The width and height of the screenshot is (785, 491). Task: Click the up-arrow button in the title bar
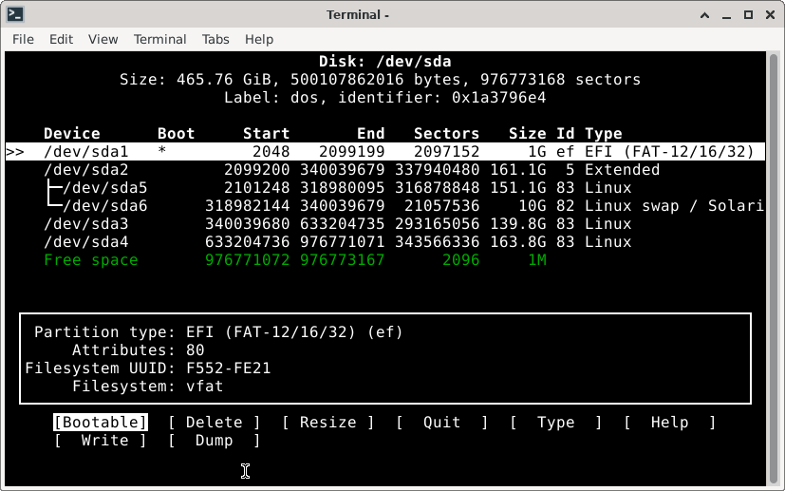[704, 14]
